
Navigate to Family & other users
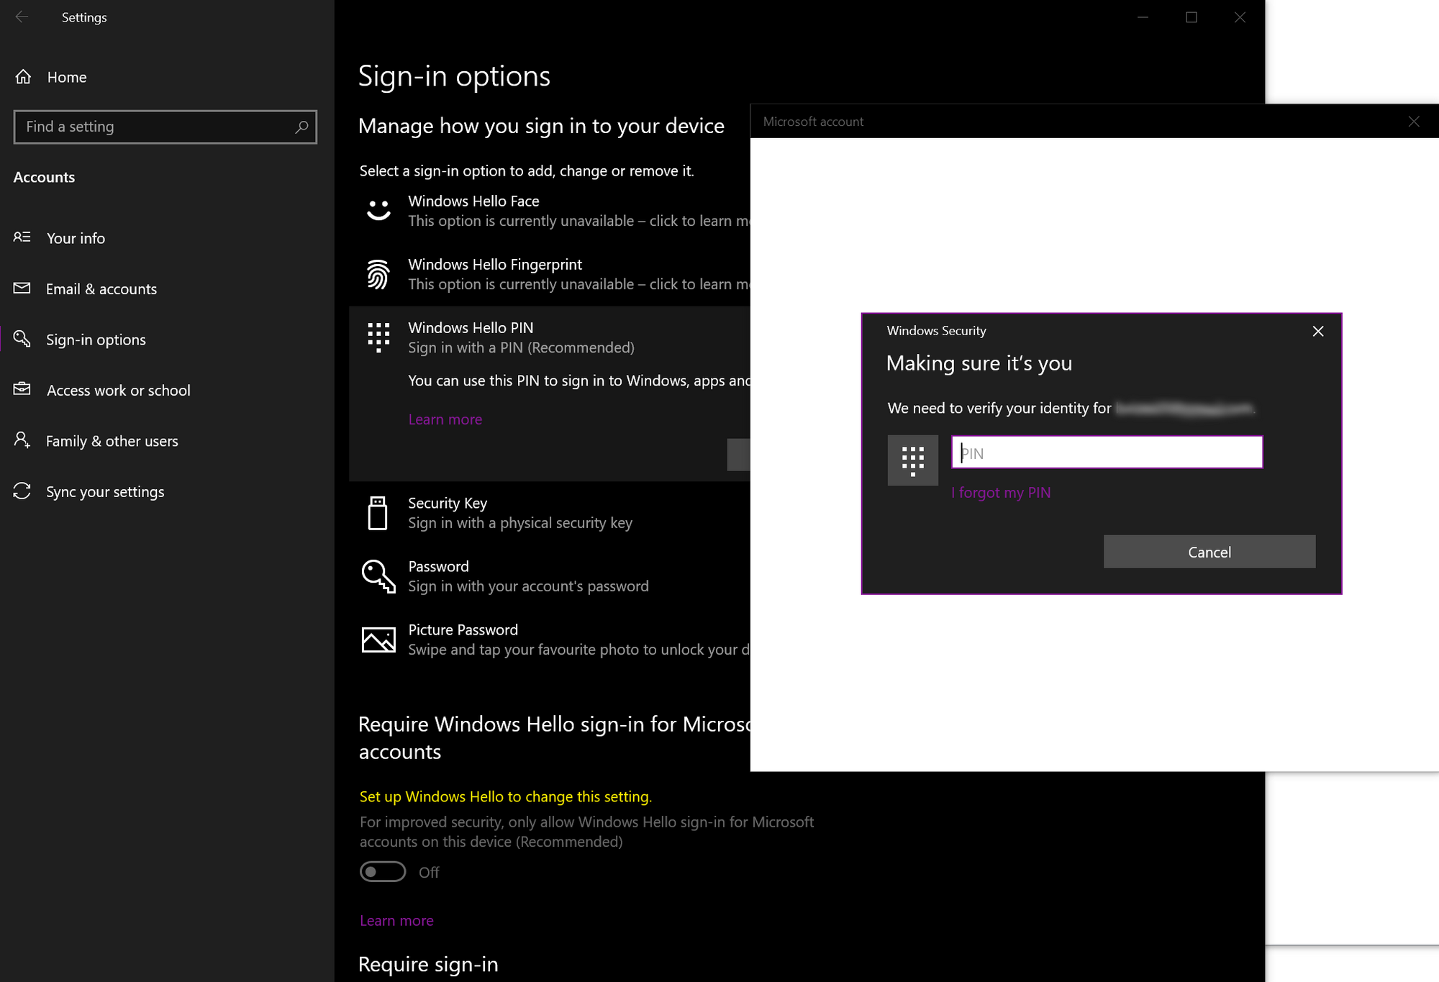pos(112,440)
